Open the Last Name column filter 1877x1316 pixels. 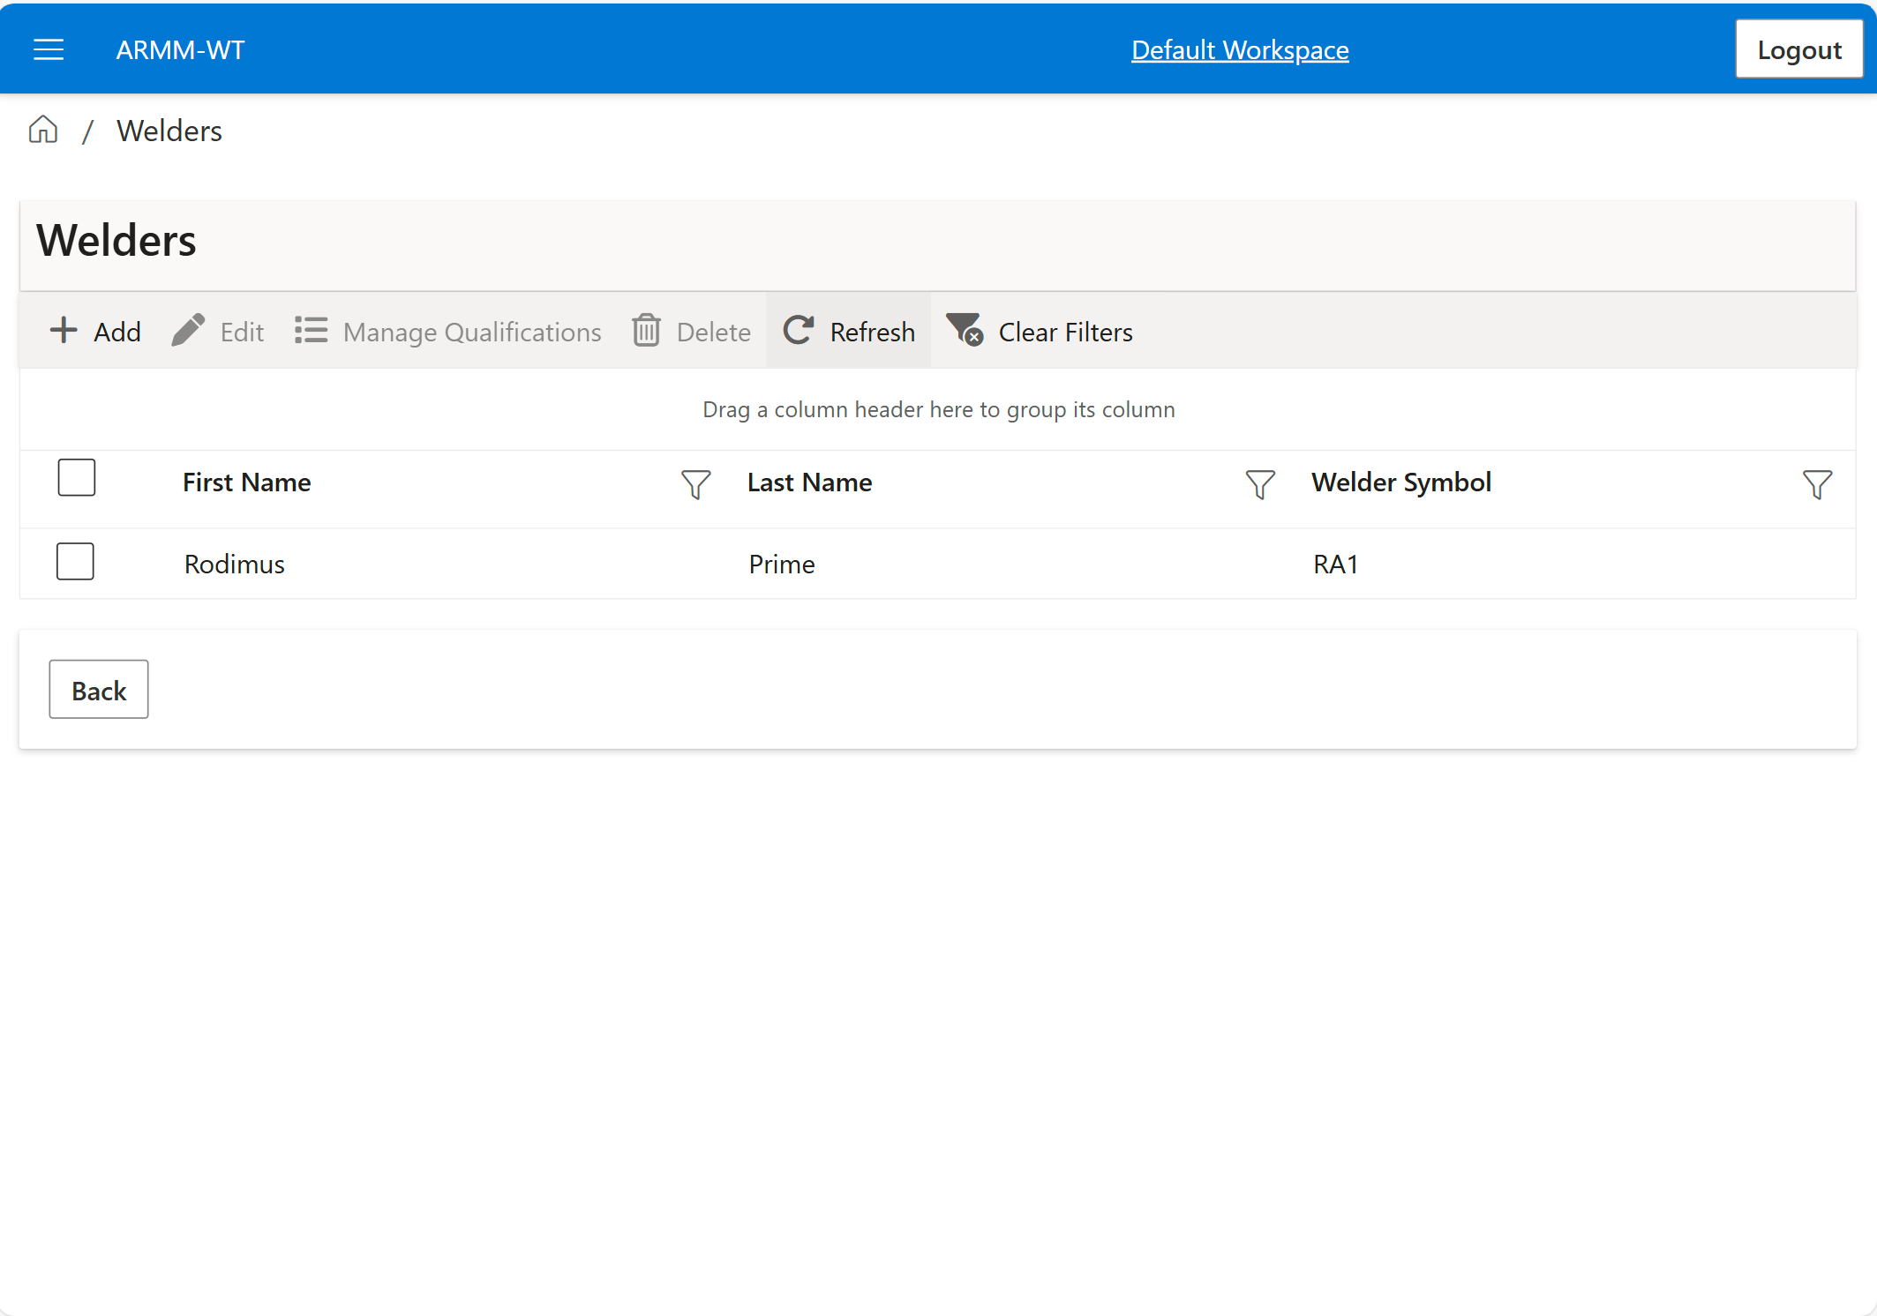(x=1260, y=484)
